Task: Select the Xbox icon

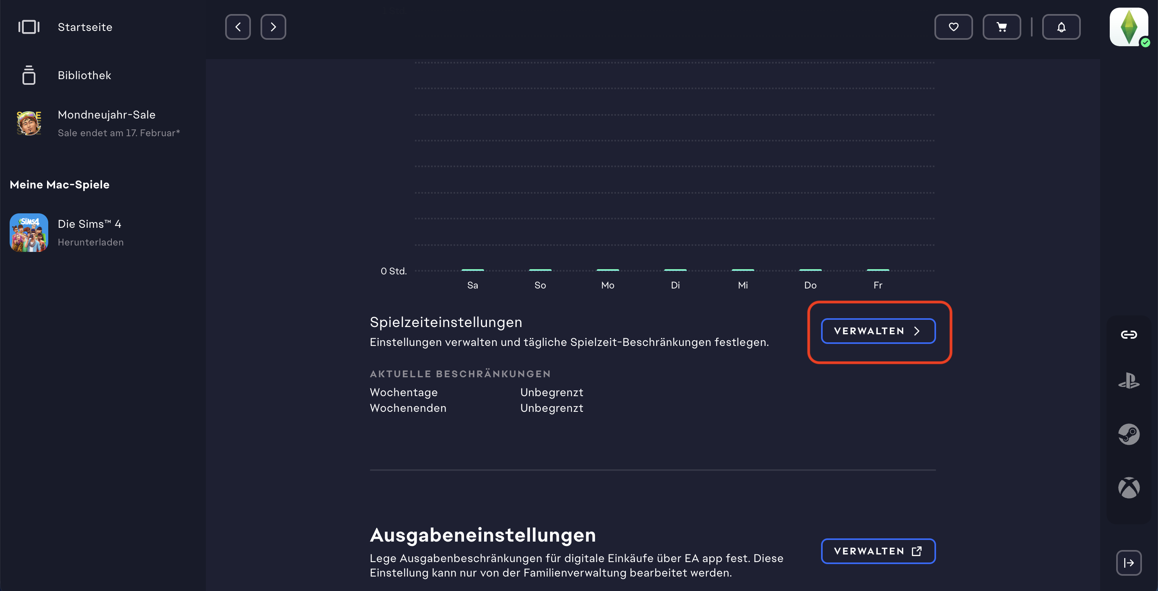Action: point(1128,488)
